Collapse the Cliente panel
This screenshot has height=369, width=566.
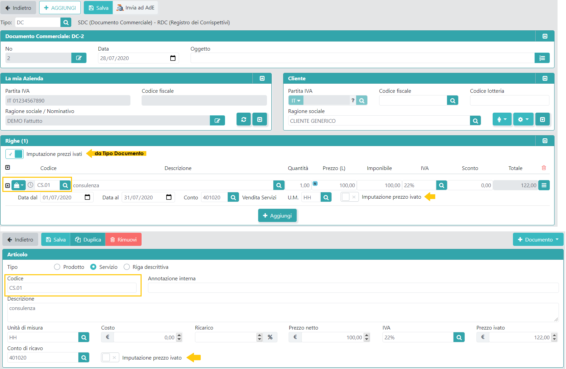[x=545, y=78]
